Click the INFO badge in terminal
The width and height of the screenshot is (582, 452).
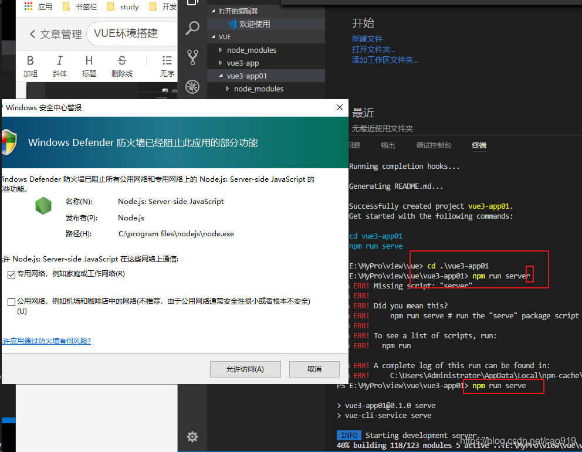click(349, 436)
